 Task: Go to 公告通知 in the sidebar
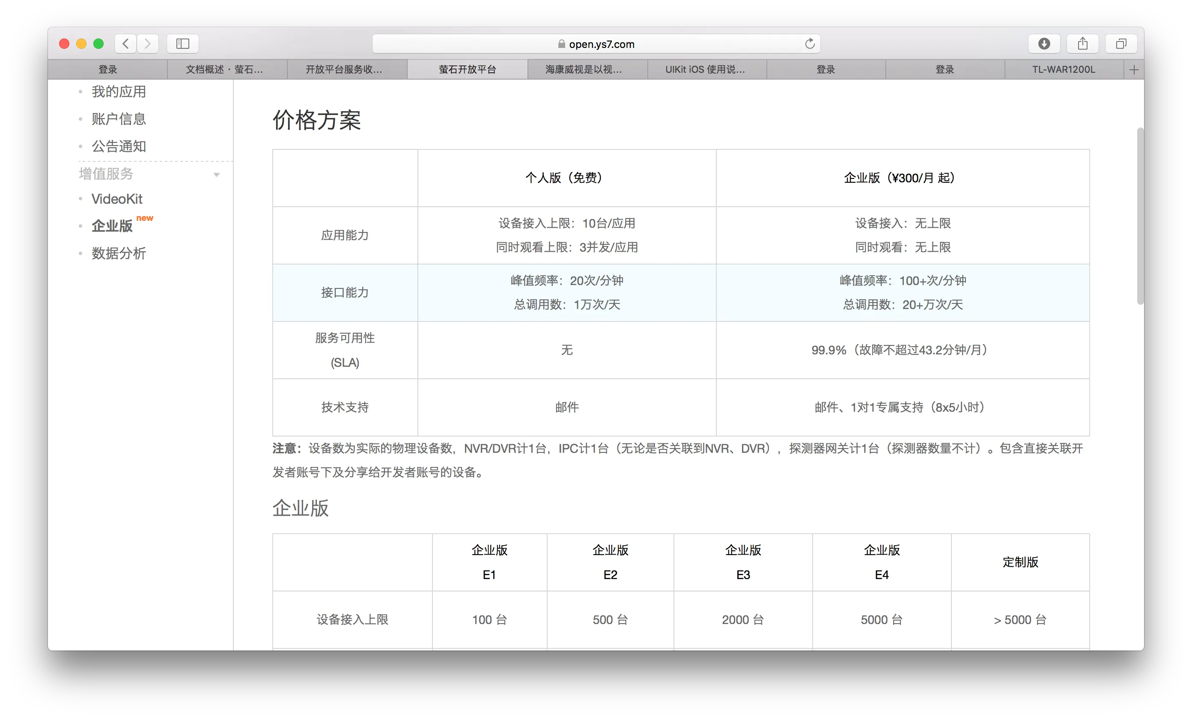click(119, 146)
